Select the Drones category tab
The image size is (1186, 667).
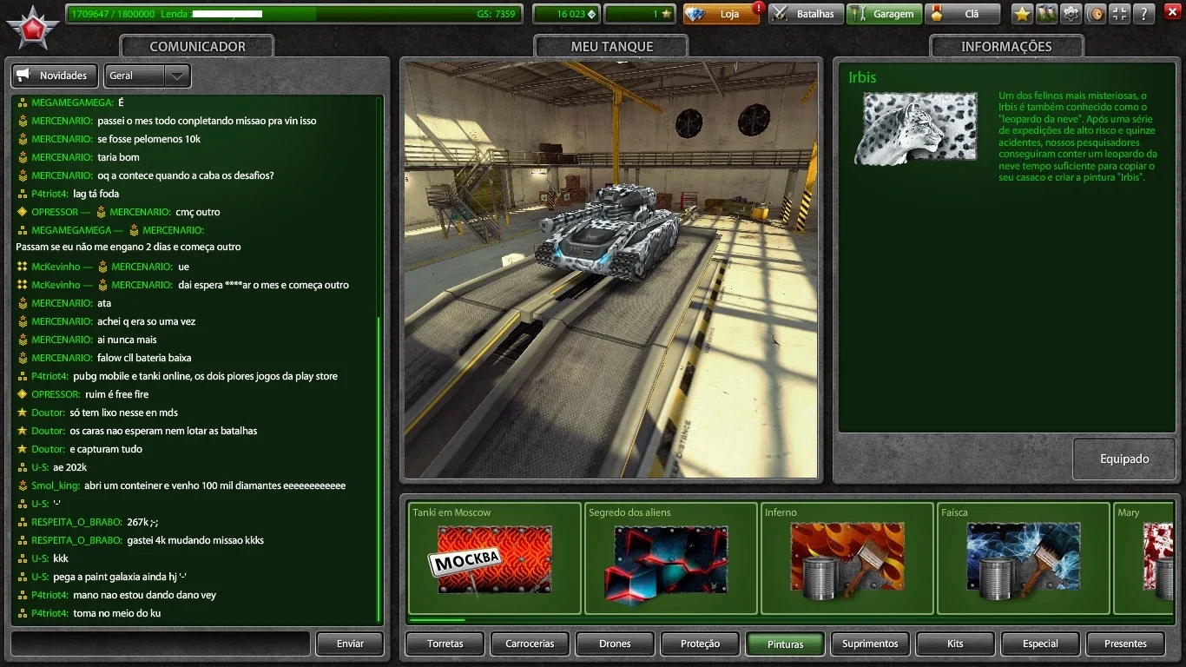pyautogui.click(x=615, y=644)
